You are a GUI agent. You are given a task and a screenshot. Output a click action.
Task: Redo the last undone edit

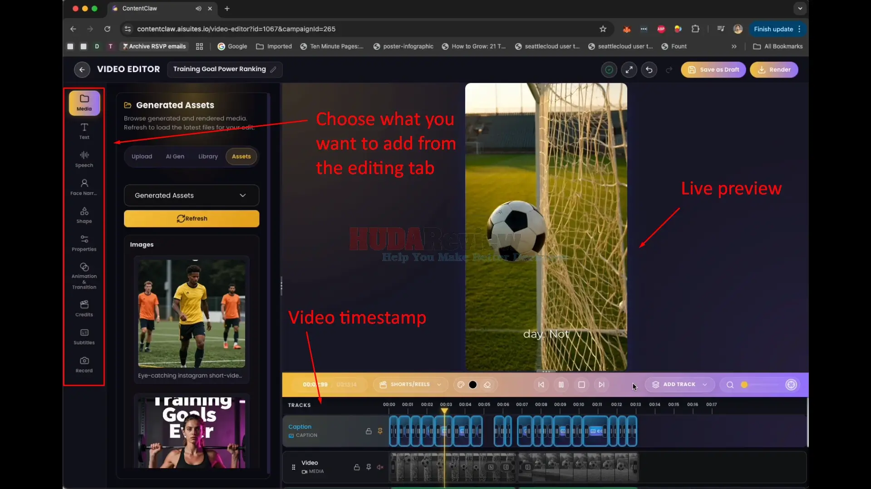pos(669,70)
